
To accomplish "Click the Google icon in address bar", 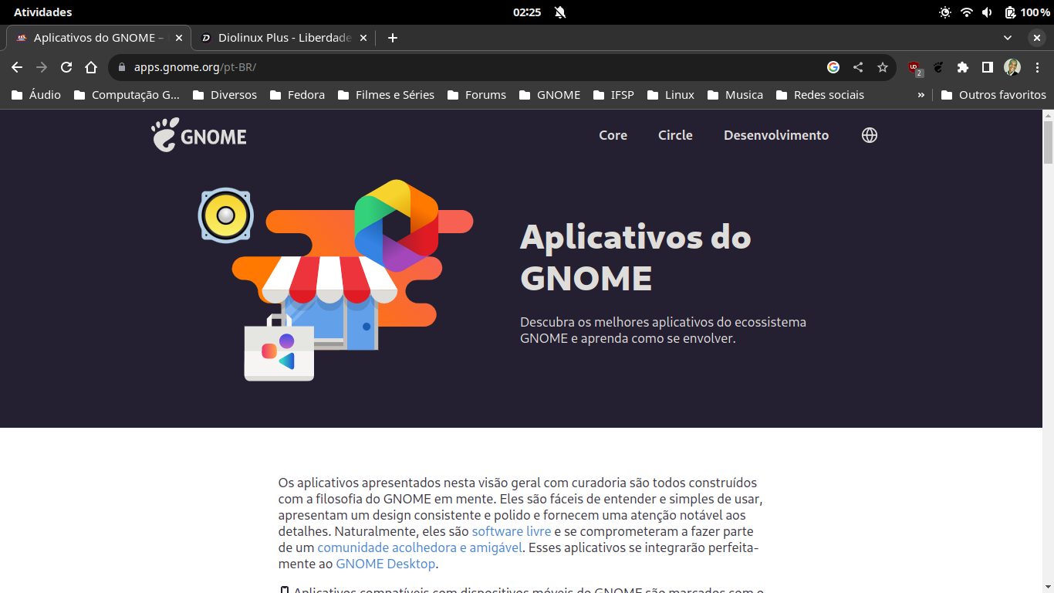I will pos(833,67).
